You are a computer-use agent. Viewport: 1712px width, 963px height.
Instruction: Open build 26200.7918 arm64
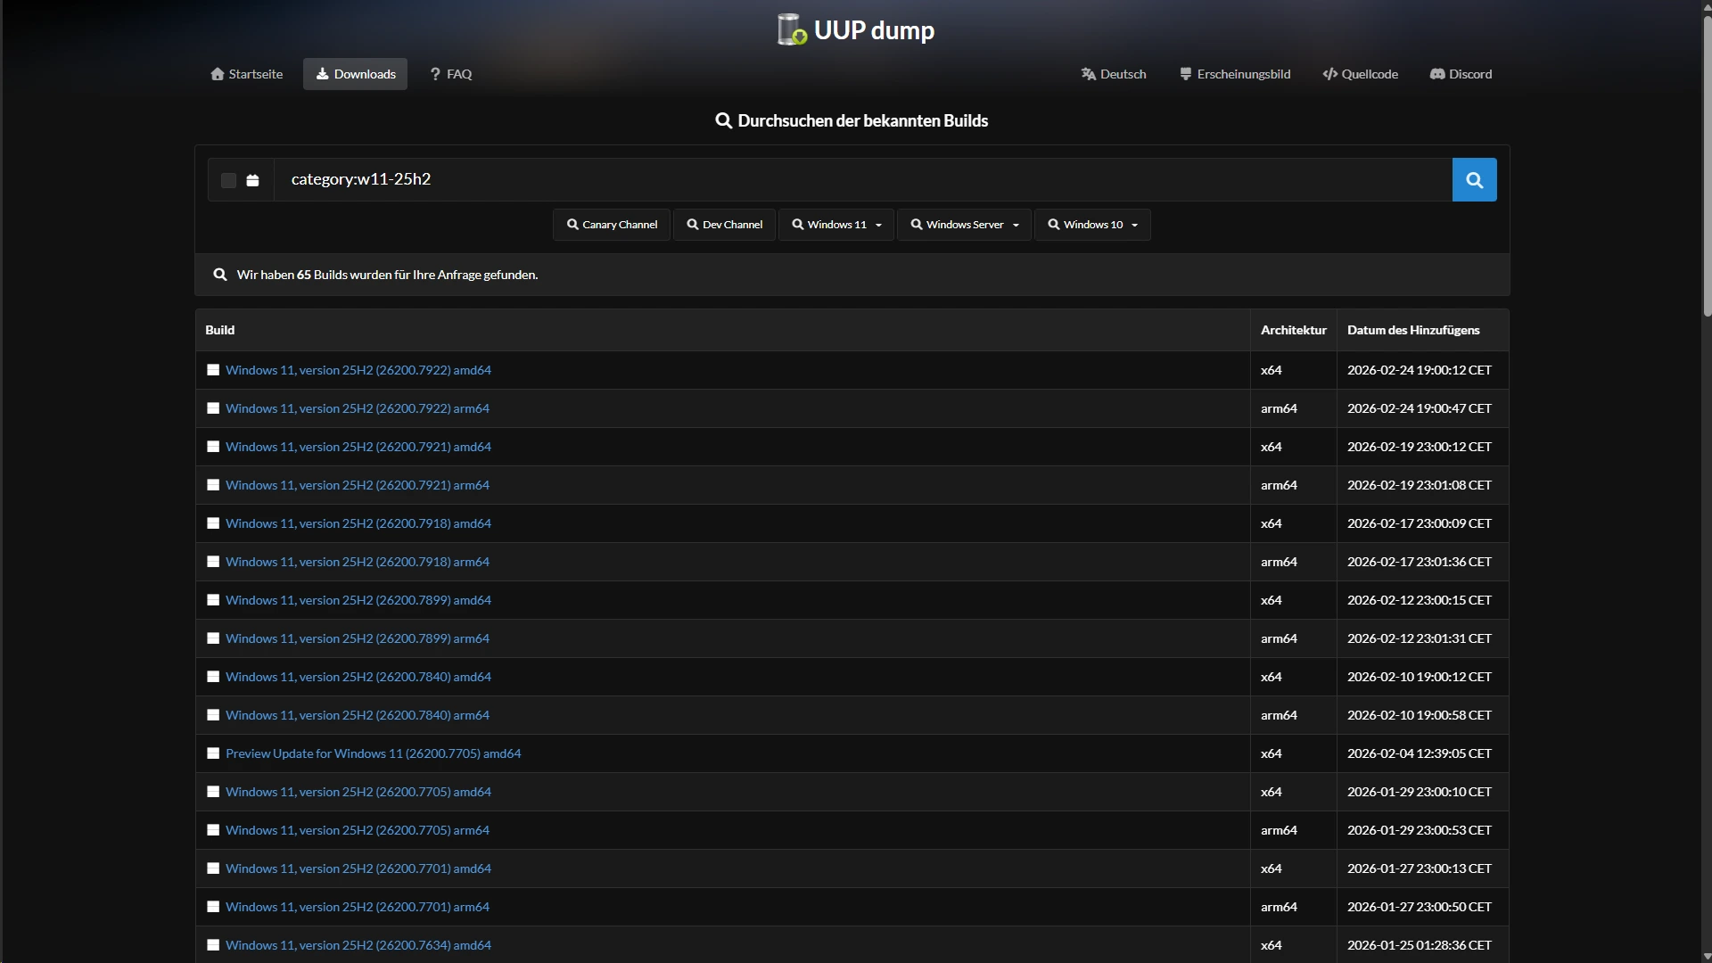coord(357,562)
